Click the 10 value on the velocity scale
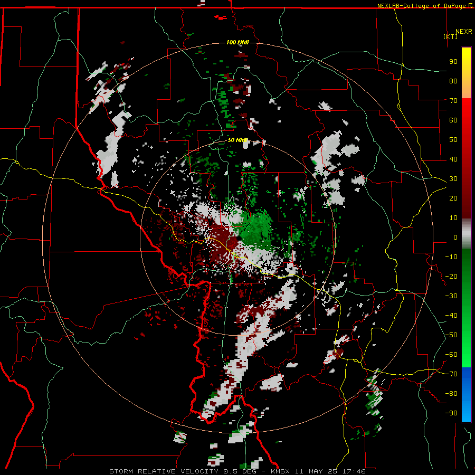This screenshot has height=475, width=475. coord(453,218)
